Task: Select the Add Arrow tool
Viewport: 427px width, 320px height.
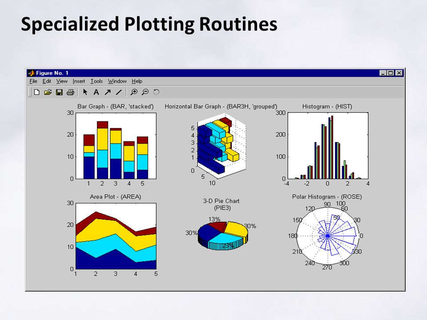Action: [108, 92]
